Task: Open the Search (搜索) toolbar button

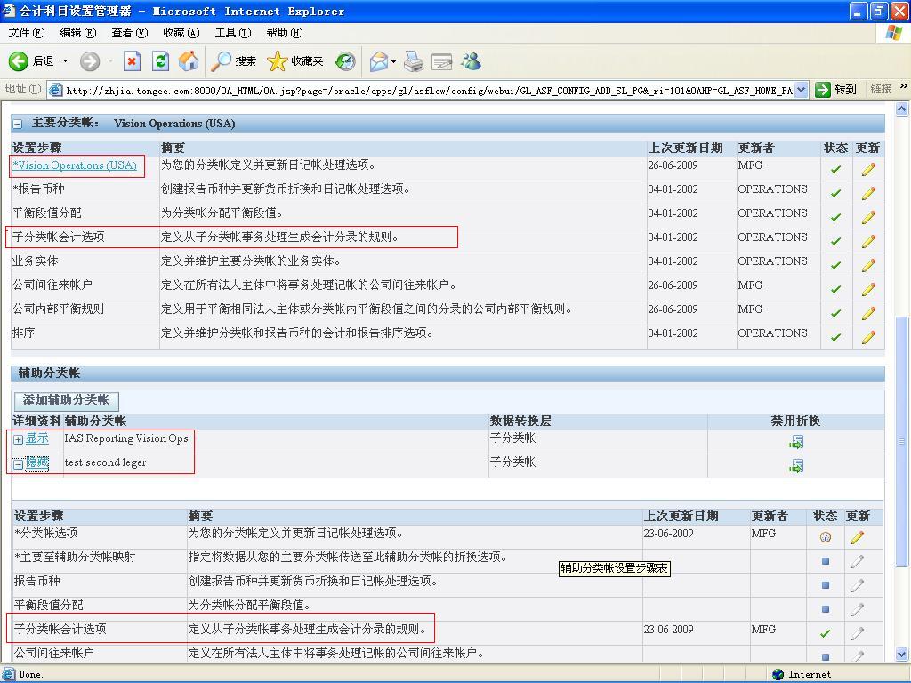Action: point(234,61)
